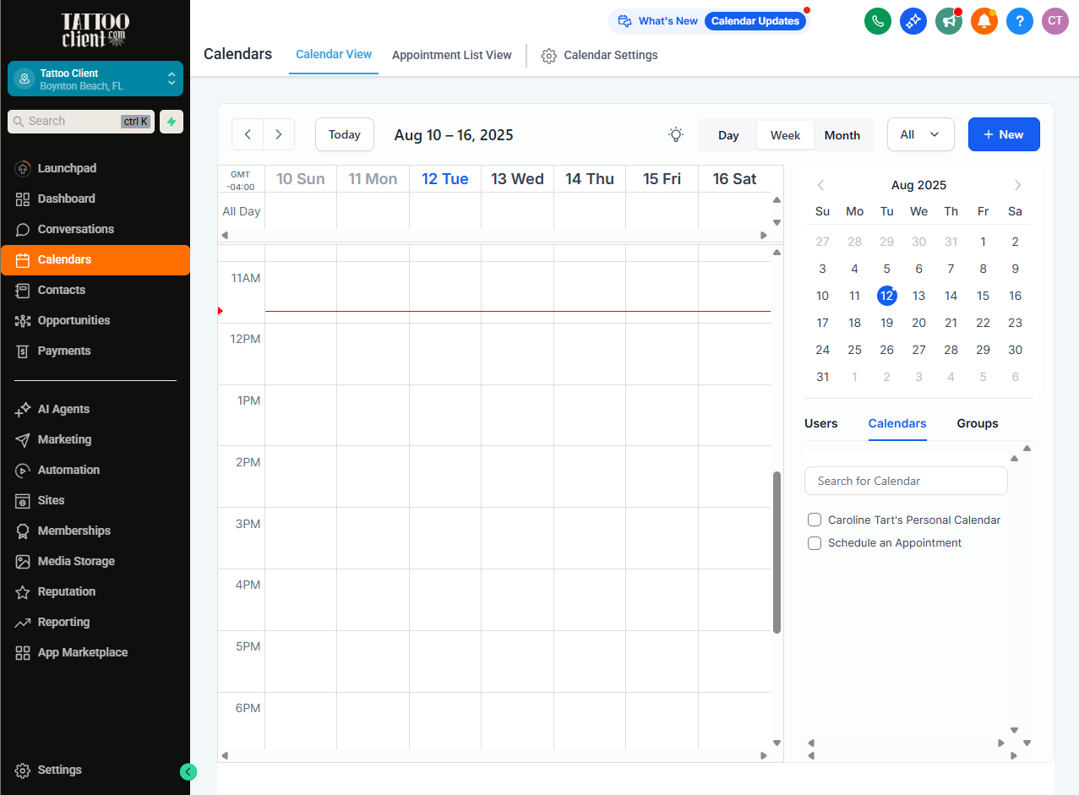Enable Schedule an Appointment calendar checkbox
Screen dimensions: 1079x795
815,543
